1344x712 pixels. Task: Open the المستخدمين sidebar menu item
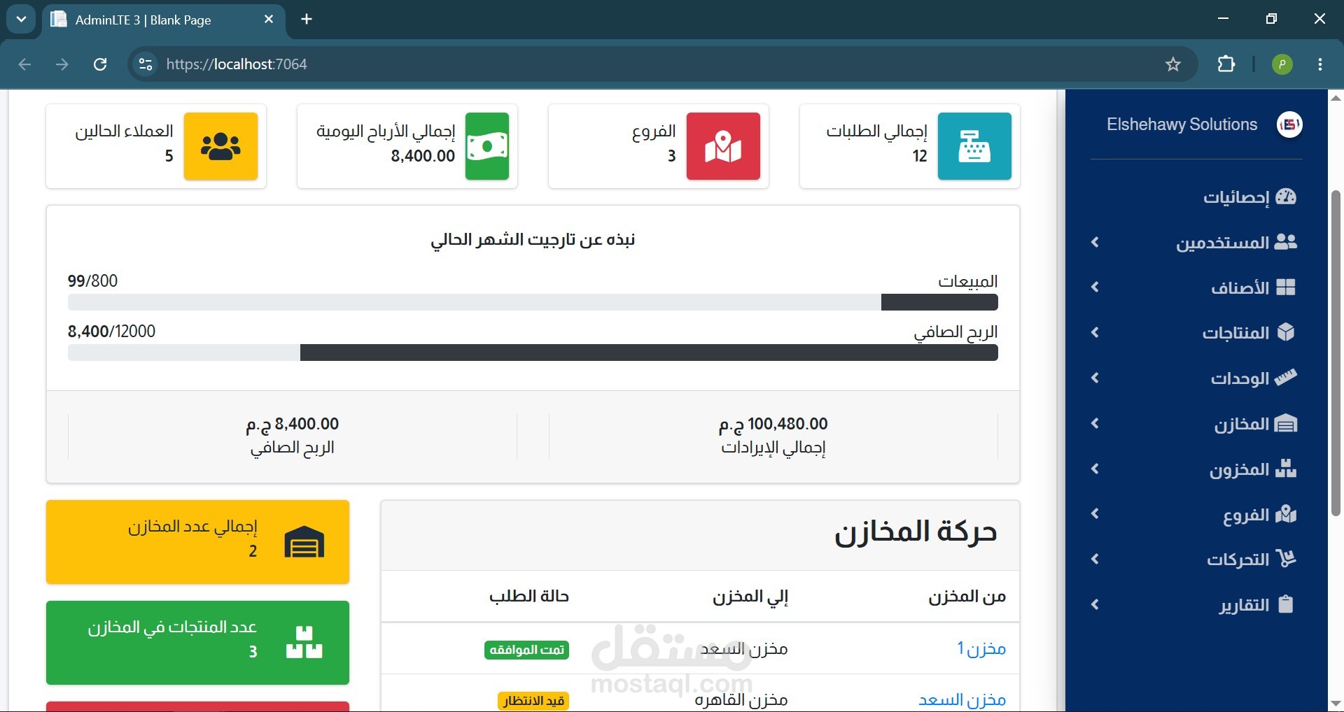1196,242
